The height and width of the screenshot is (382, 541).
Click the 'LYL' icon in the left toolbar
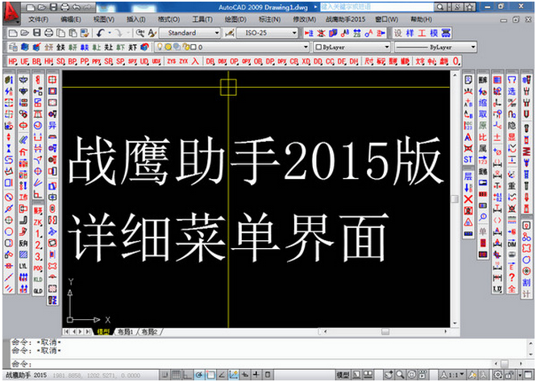23,266
